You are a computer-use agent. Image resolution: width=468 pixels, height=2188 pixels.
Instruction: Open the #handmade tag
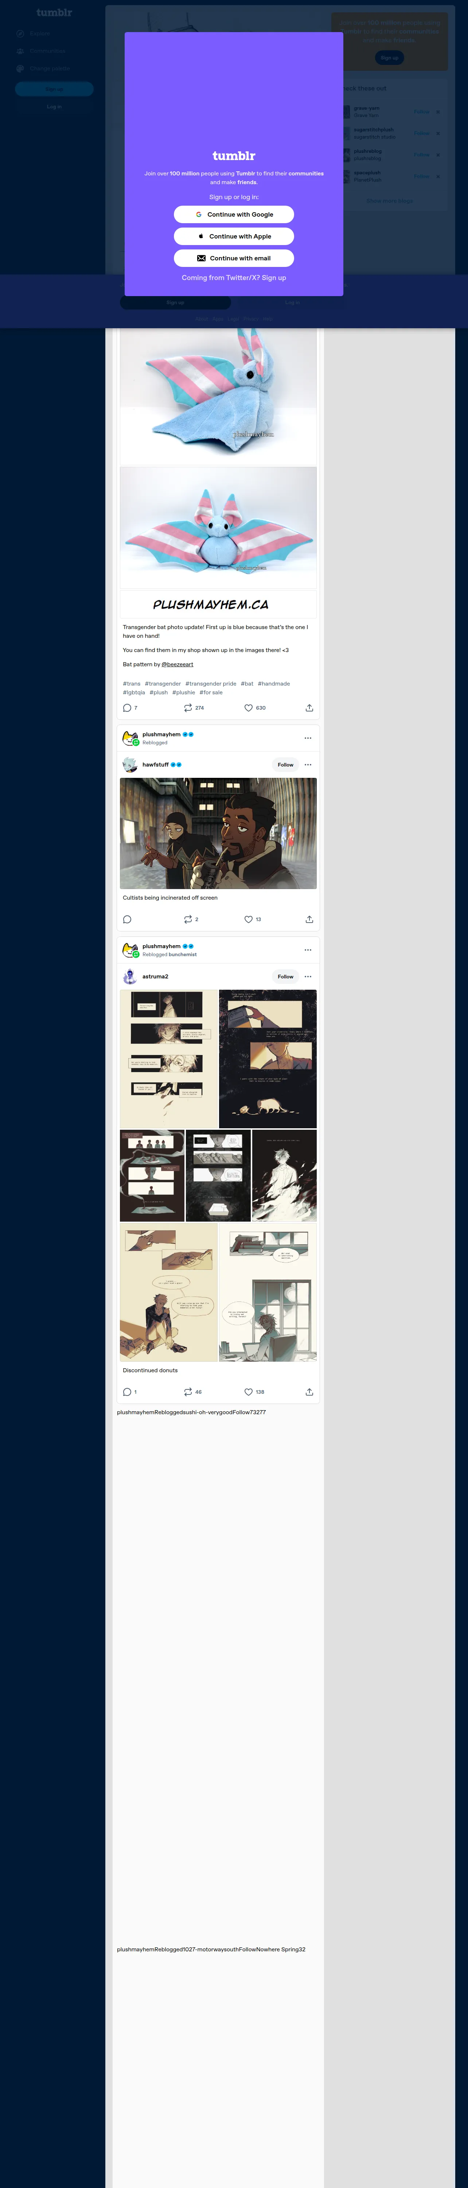[273, 684]
